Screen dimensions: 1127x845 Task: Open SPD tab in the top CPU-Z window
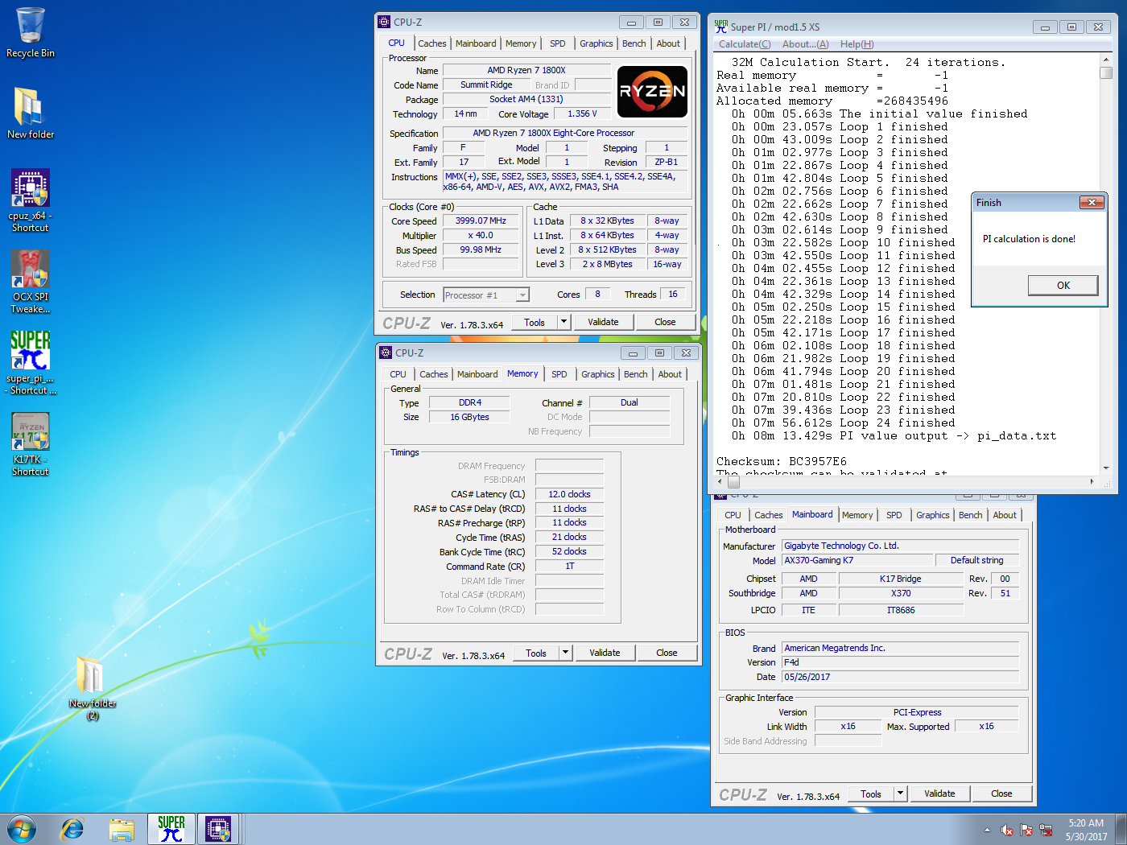558,43
